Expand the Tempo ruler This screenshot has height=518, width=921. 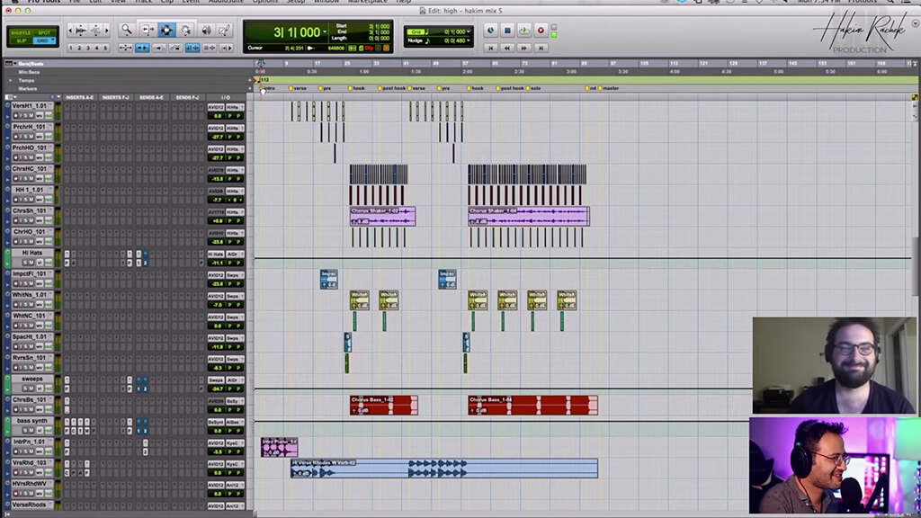tap(11, 80)
